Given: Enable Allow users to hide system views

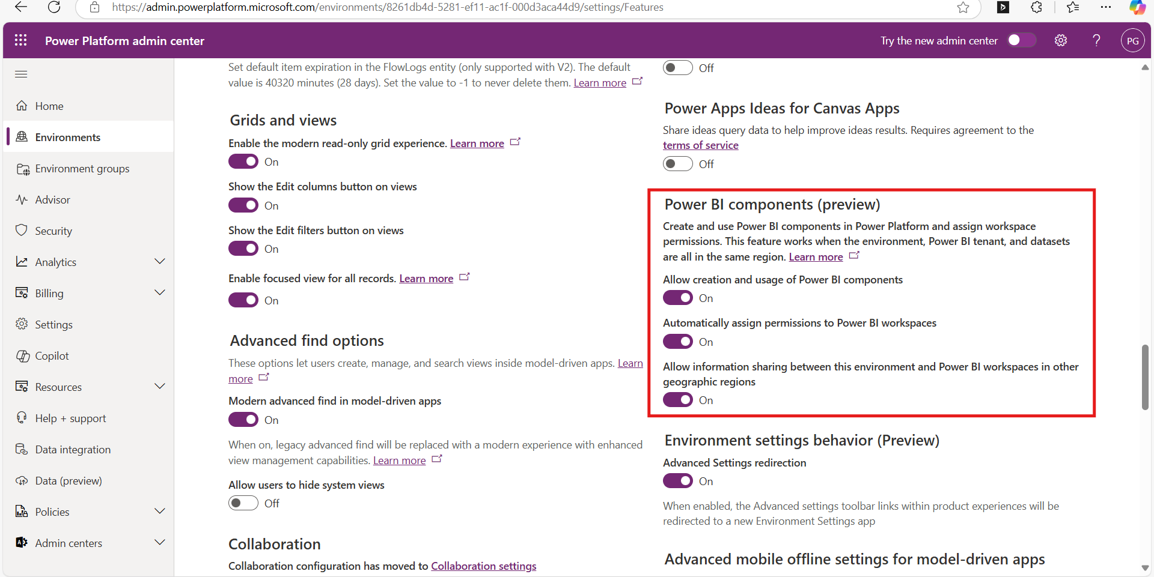Looking at the screenshot, I should pos(243,503).
